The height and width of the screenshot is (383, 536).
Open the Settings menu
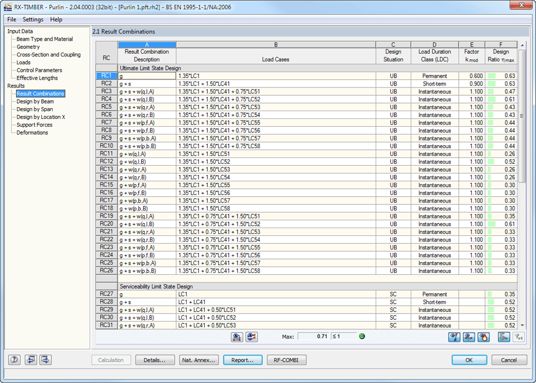[33, 20]
